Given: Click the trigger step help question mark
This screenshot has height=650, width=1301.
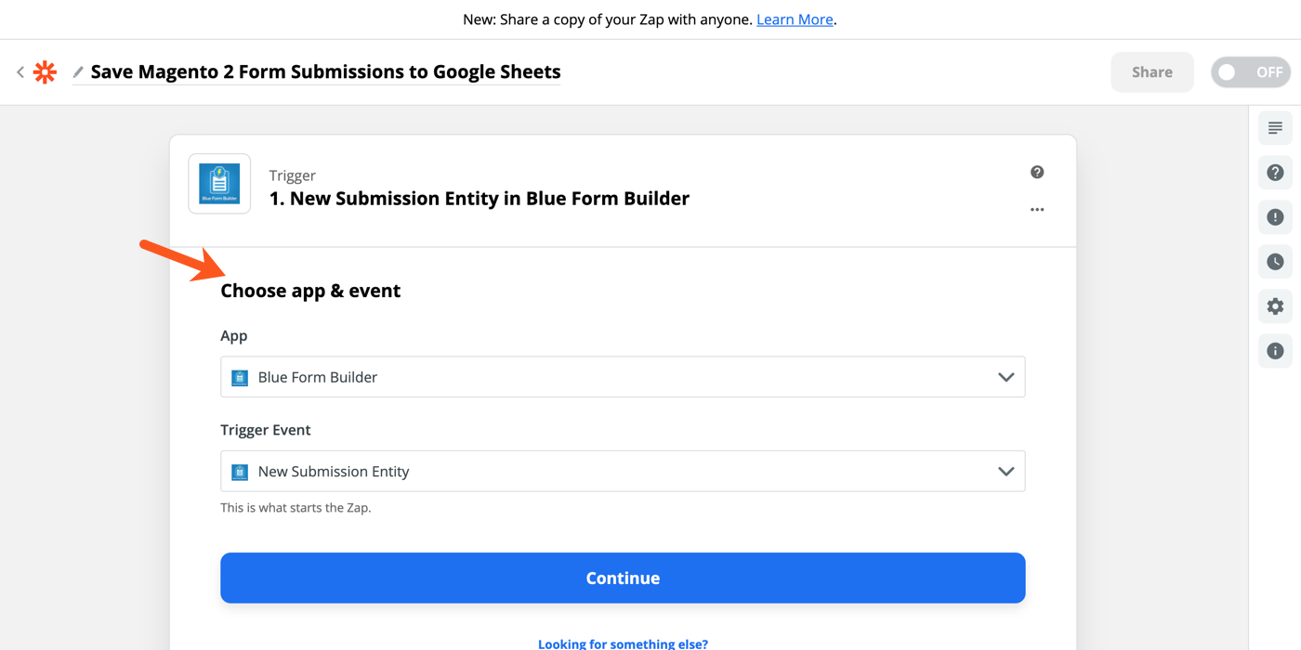Looking at the screenshot, I should tap(1037, 172).
